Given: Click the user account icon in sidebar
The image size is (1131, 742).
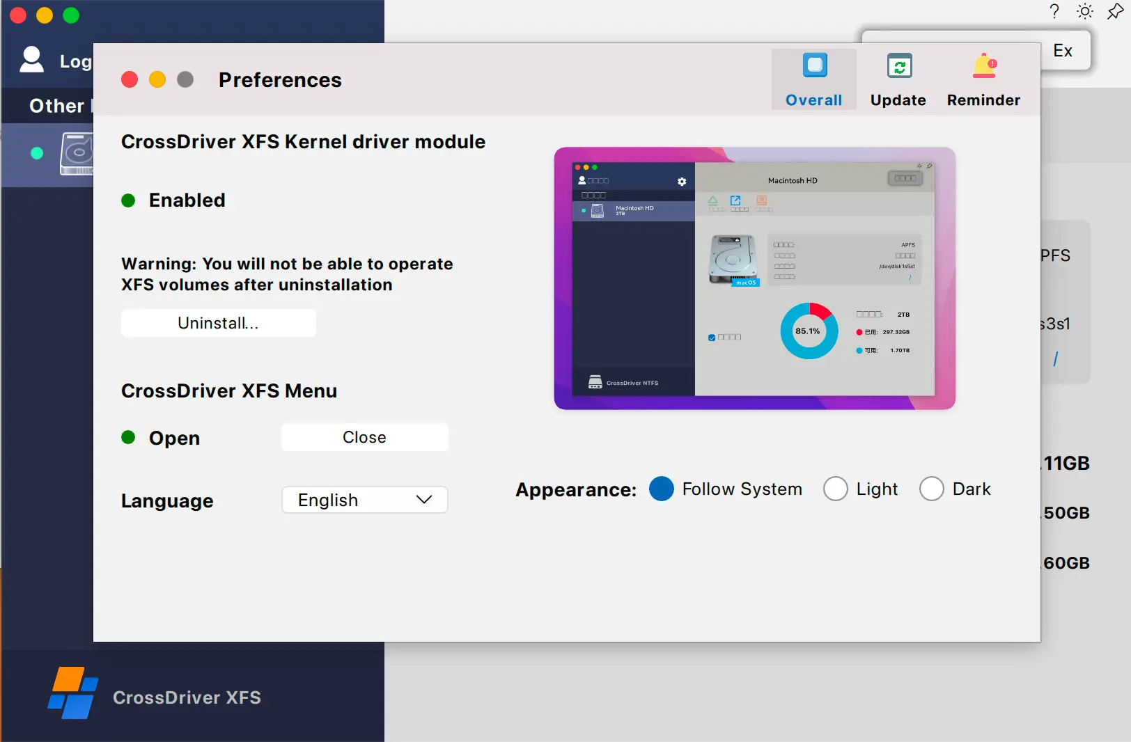Looking at the screenshot, I should (31, 60).
